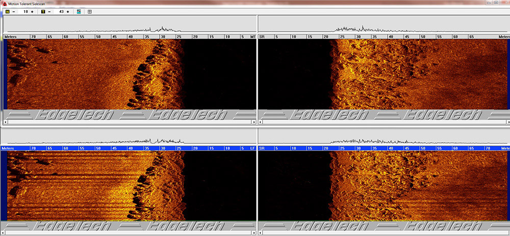
Task: Increase the N value with plus button
Action: tap(32, 12)
